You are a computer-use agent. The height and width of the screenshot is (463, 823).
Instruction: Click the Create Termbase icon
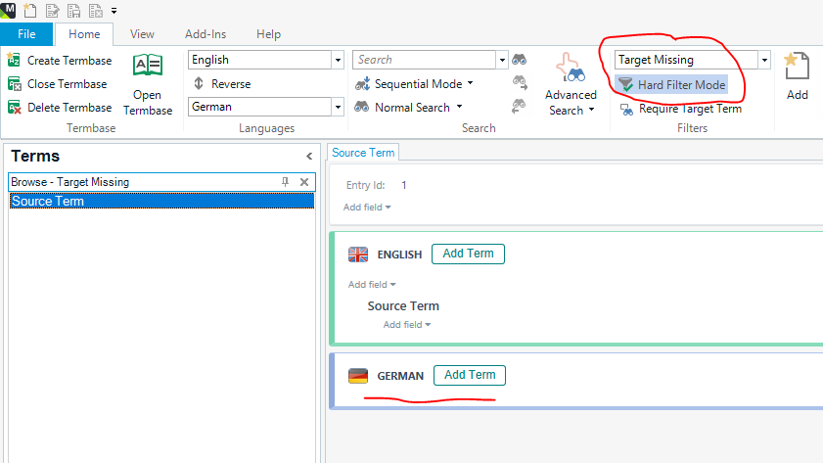point(14,60)
